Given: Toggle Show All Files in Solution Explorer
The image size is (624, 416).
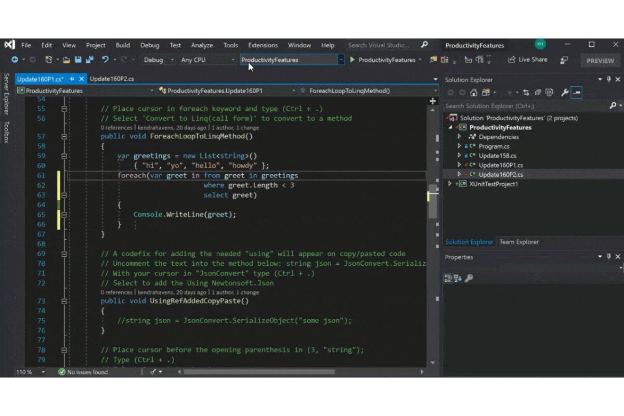Looking at the screenshot, I should click(549, 93).
